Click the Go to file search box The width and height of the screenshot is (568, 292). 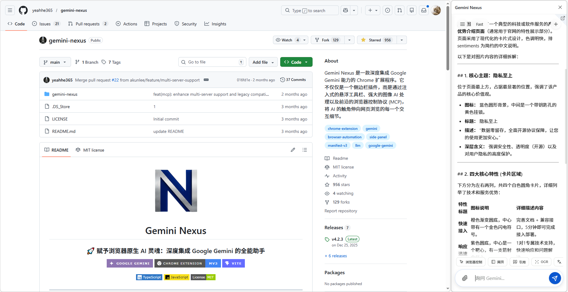pos(212,62)
